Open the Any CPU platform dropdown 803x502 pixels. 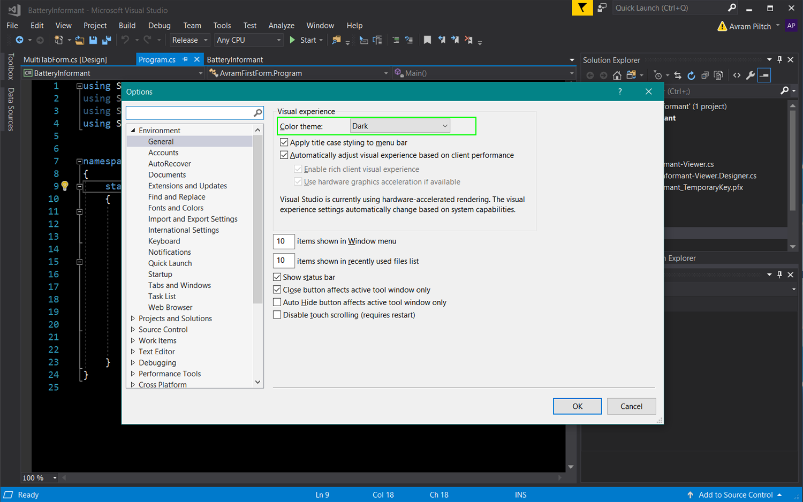[248, 40]
